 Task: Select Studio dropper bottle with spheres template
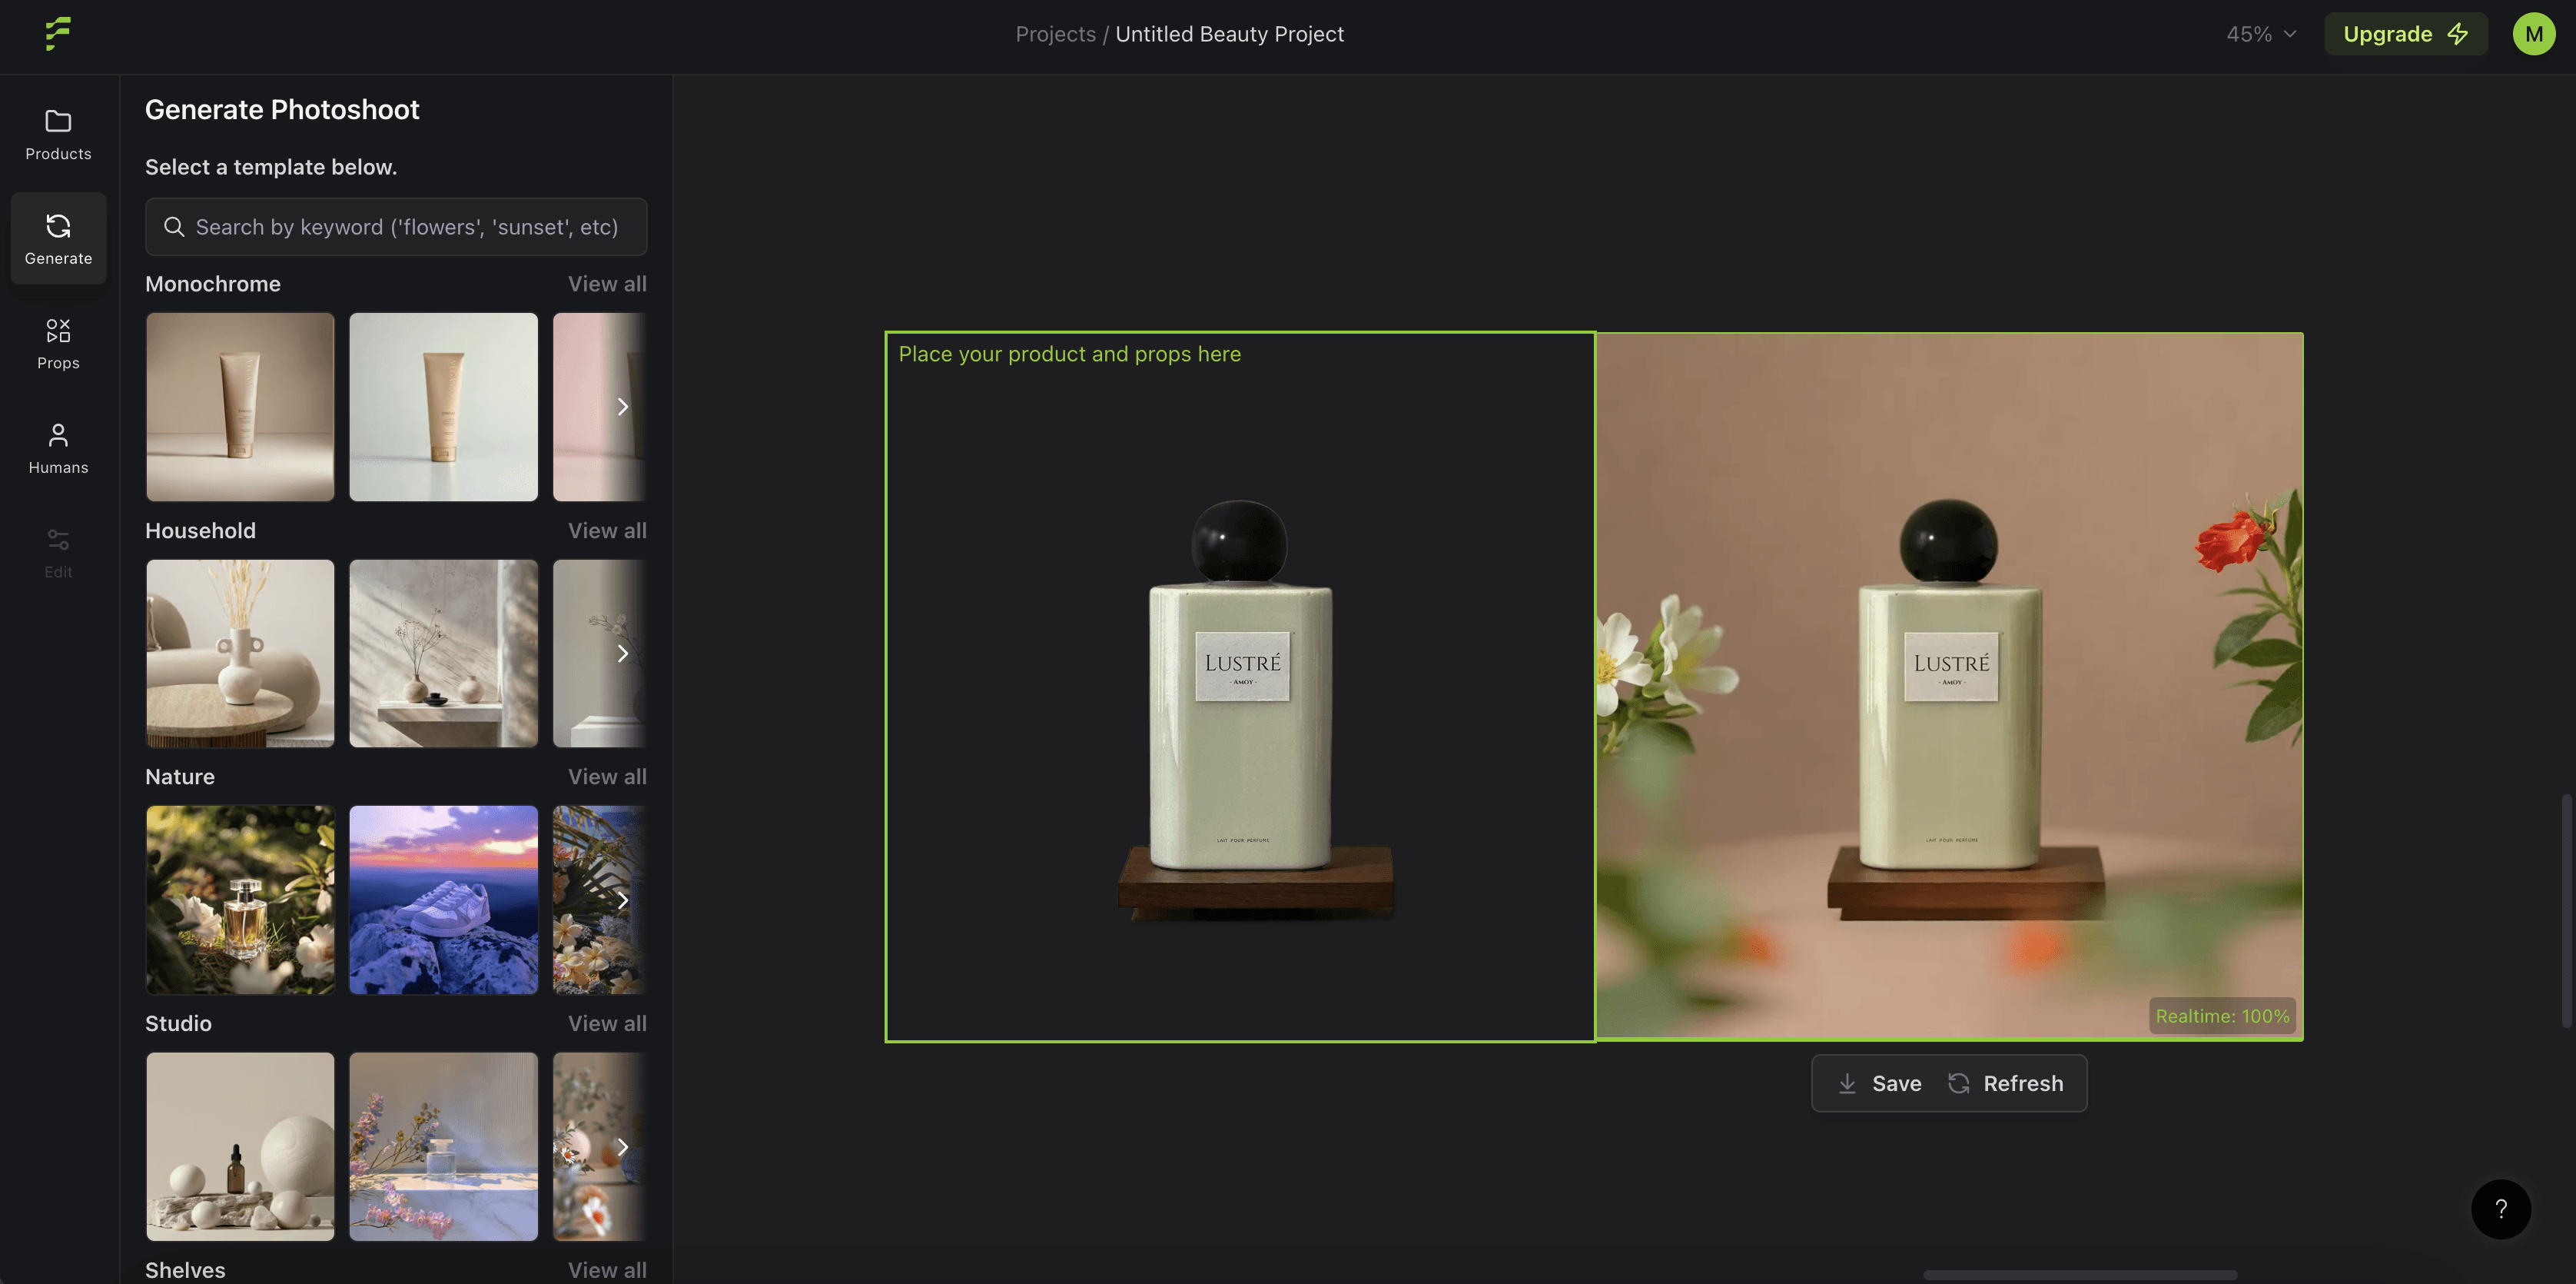(240, 1147)
